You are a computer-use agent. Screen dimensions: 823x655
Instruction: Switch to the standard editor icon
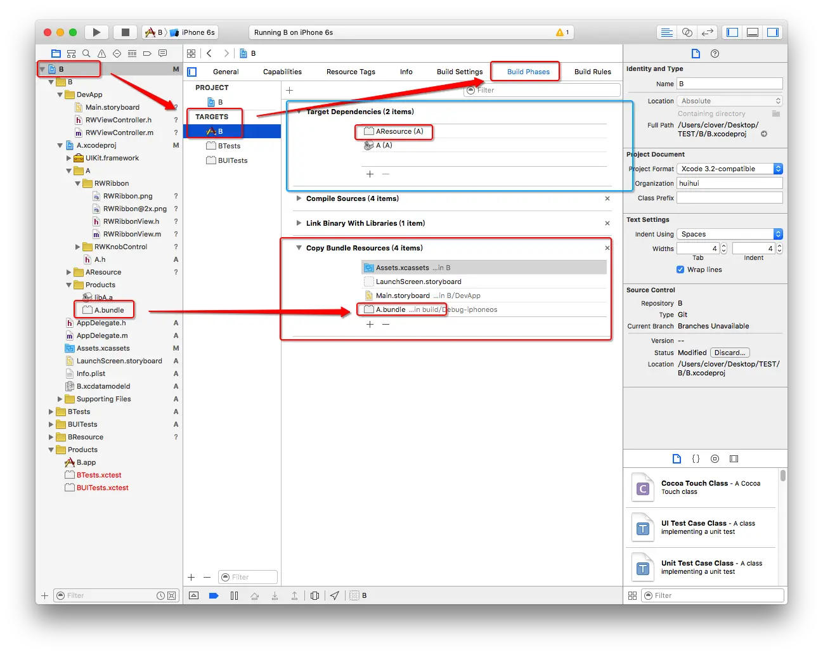tap(666, 32)
